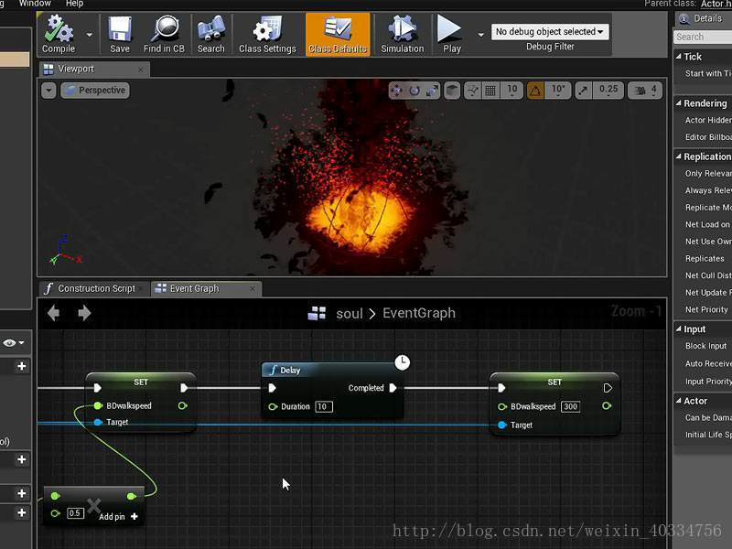Select the Class Defaults toolbar button
Viewport: 732px width, 549px height.
pyautogui.click(x=338, y=30)
